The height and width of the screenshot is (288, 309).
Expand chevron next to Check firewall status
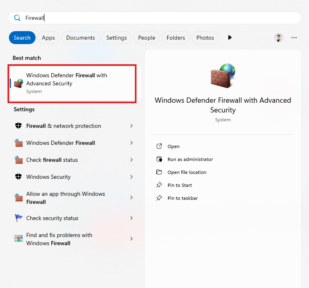click(131, 160)
